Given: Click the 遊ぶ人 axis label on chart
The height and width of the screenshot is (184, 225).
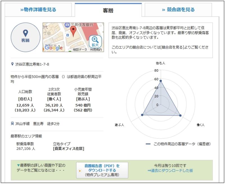Looking at the screenshot, I should coord(119,125).
